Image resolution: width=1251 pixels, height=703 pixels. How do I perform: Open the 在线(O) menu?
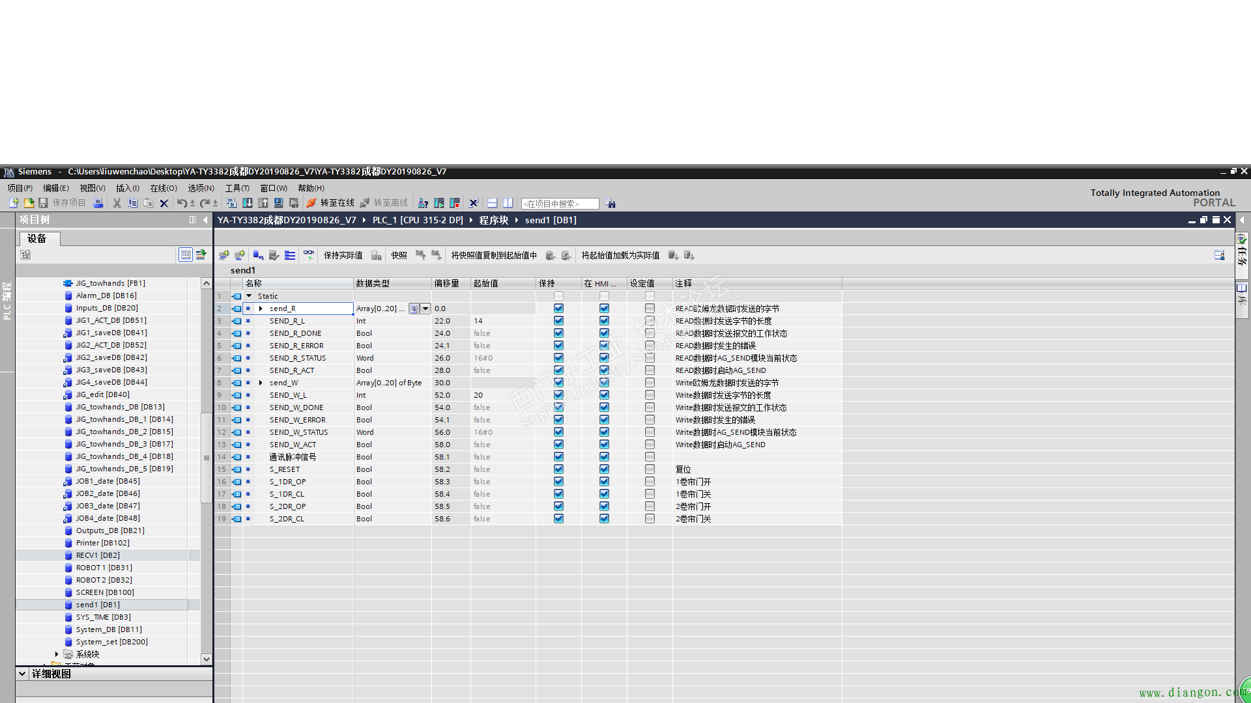pos(163,188)
